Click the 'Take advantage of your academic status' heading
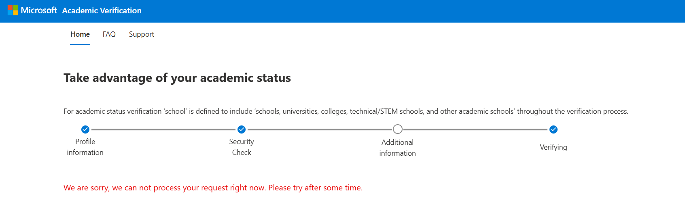The height and width of the screenshot is (215, 685). click(x=177, y=78)
